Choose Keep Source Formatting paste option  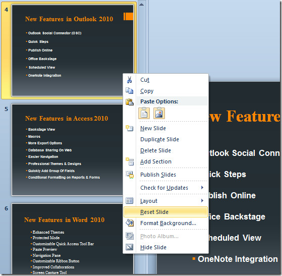(x=144, y=113)
